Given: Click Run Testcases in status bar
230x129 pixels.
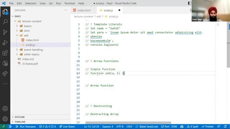Looking at the screenshot, I should [26, 126].
